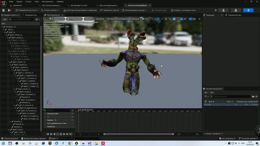The height and width of the screenshot is (146, 260).
Task: Select the Свойства track row
Action: (59, 127)
